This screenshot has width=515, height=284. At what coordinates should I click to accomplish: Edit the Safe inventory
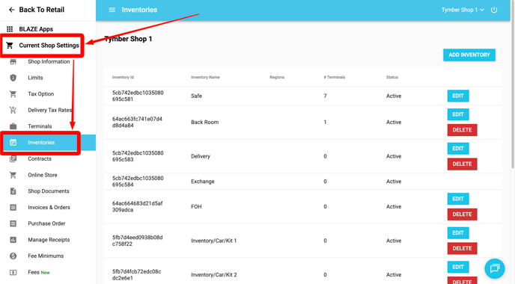(x=458, y=96)
